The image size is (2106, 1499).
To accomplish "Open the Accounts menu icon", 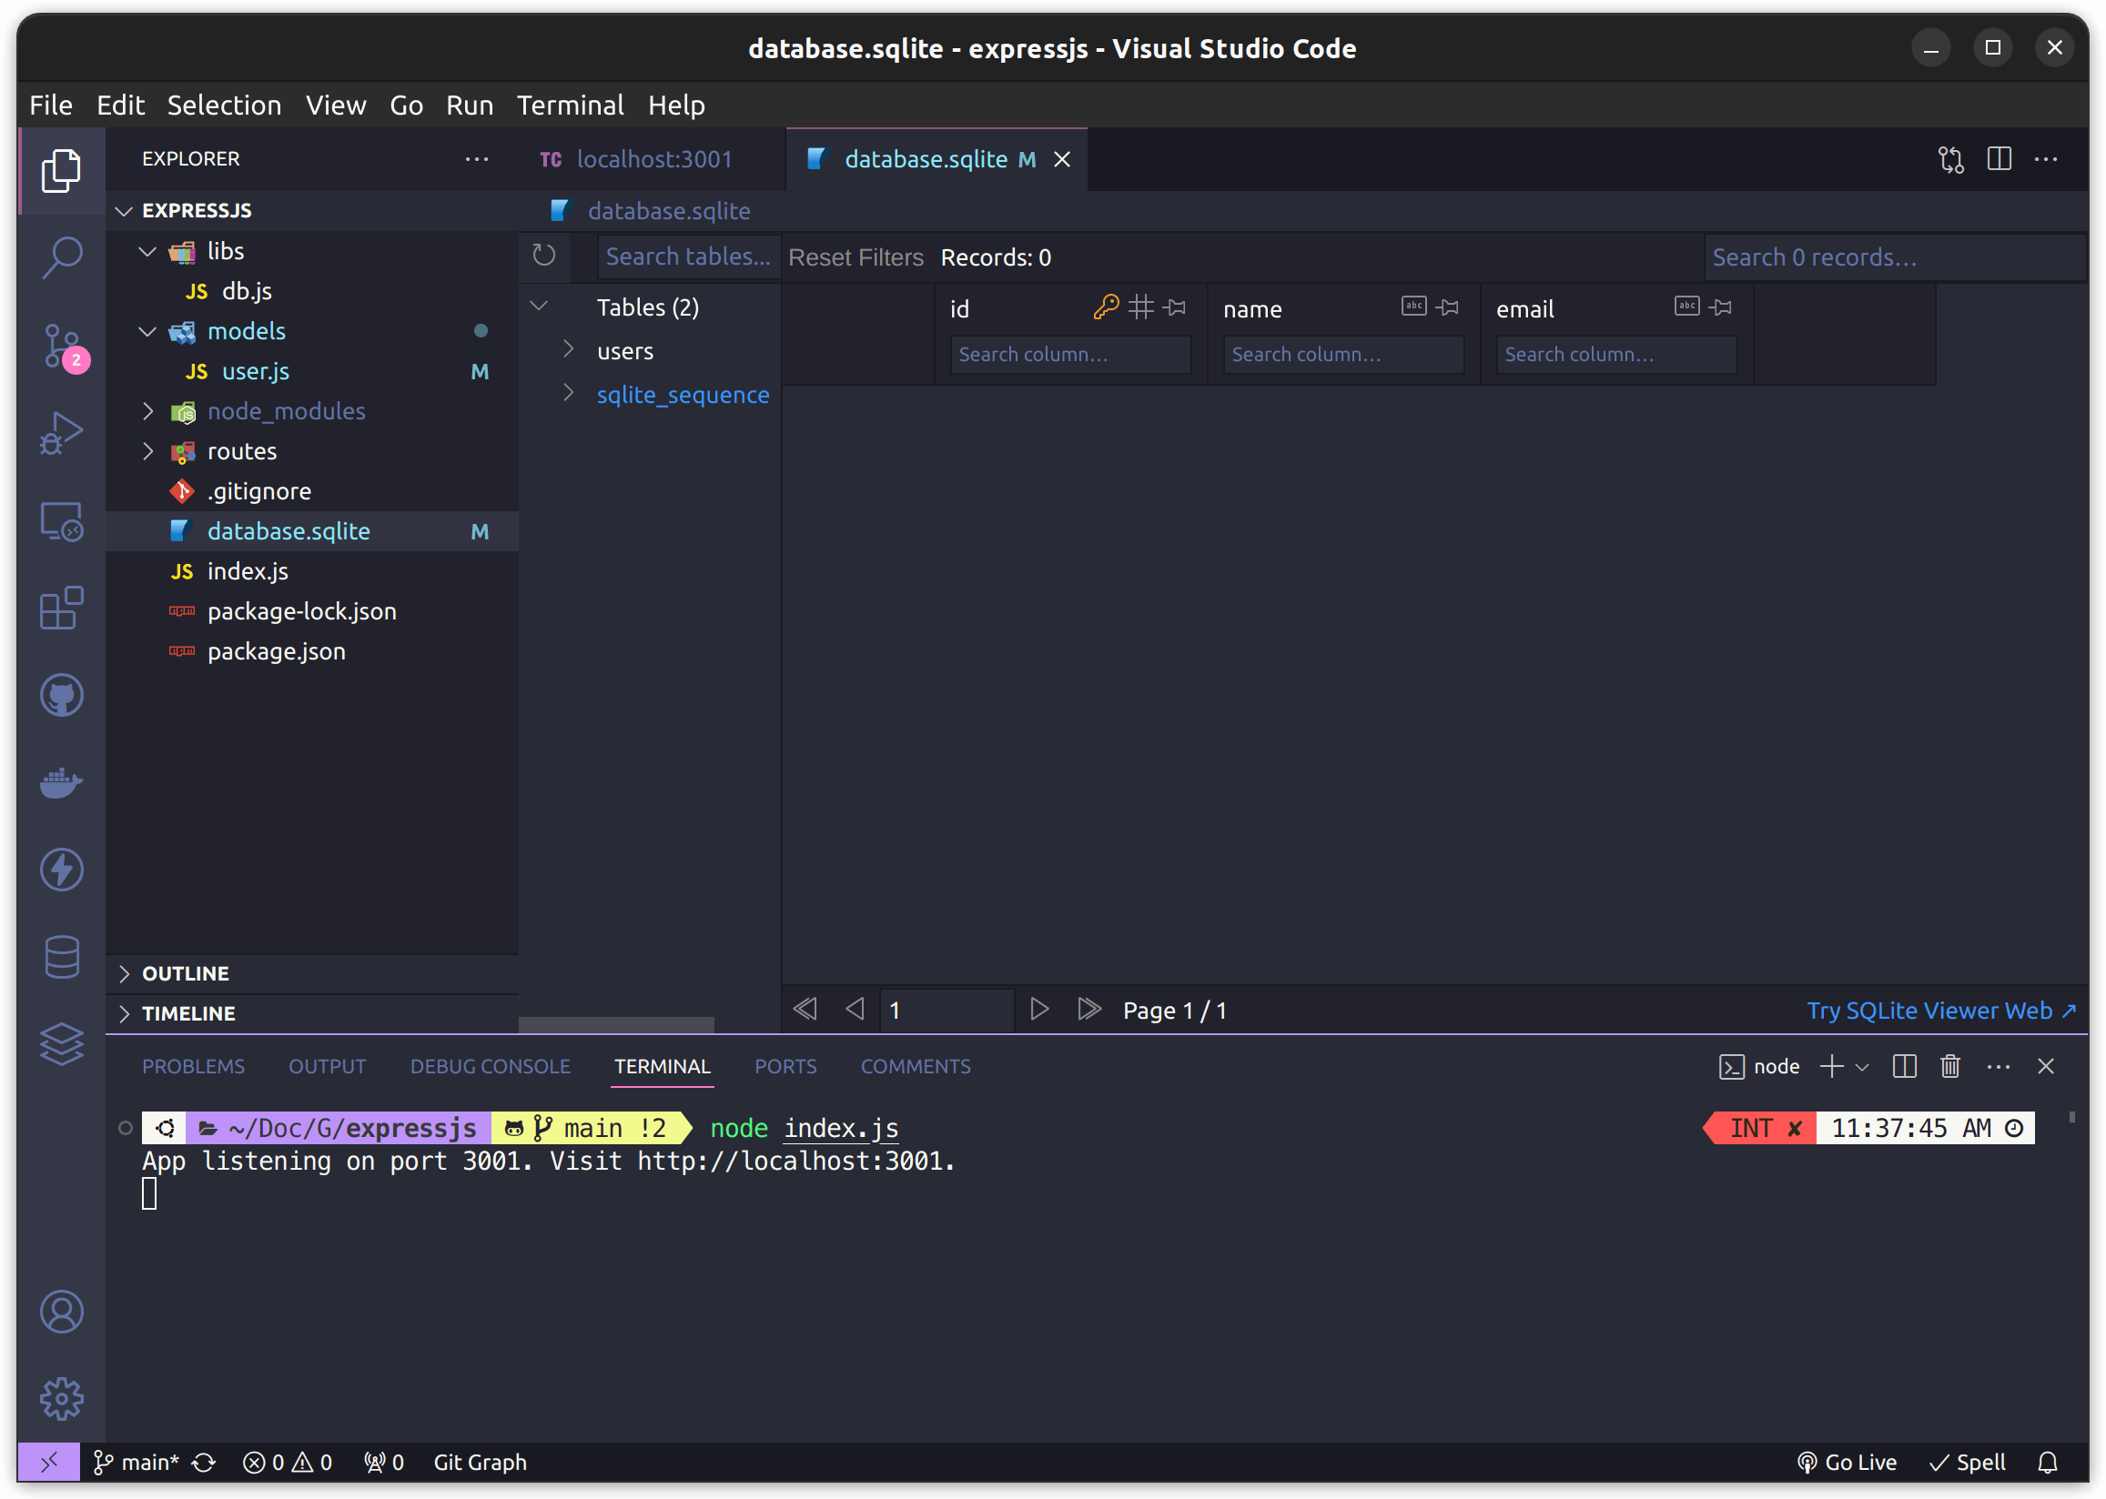I will (x=61, y=1312).
